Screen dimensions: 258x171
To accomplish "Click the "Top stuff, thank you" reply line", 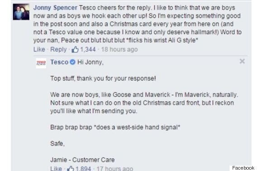I will coord(103,79).
